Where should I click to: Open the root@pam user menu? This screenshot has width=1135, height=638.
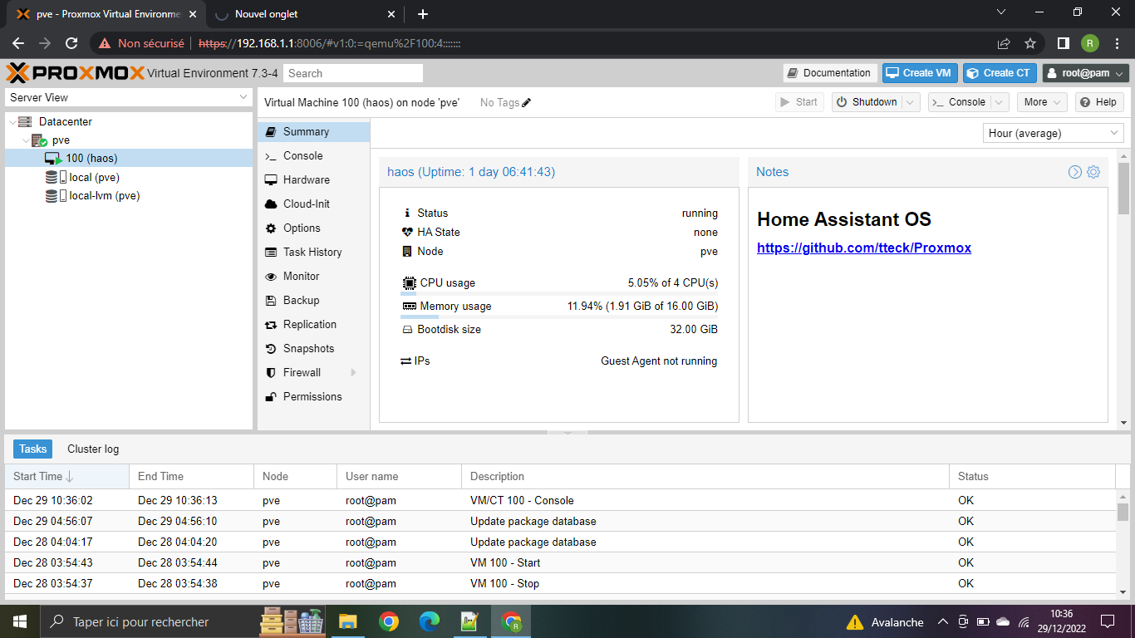click(x=1086, y=73)
